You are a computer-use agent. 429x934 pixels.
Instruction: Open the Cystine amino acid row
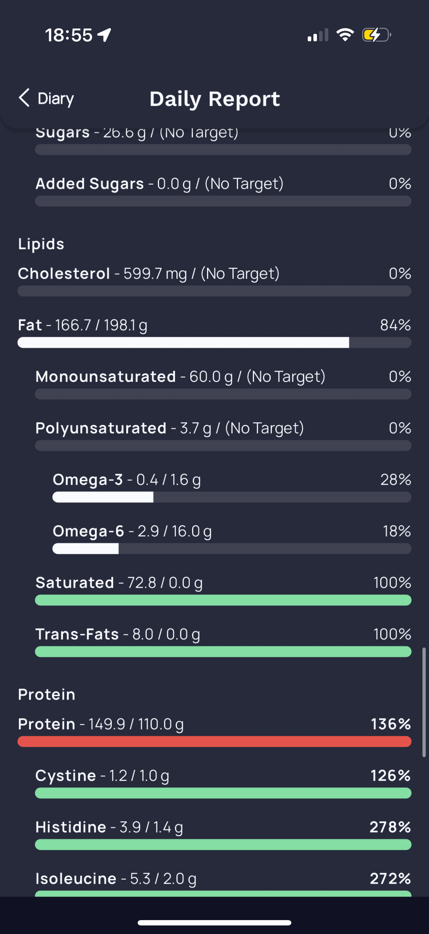coord(223,783)
